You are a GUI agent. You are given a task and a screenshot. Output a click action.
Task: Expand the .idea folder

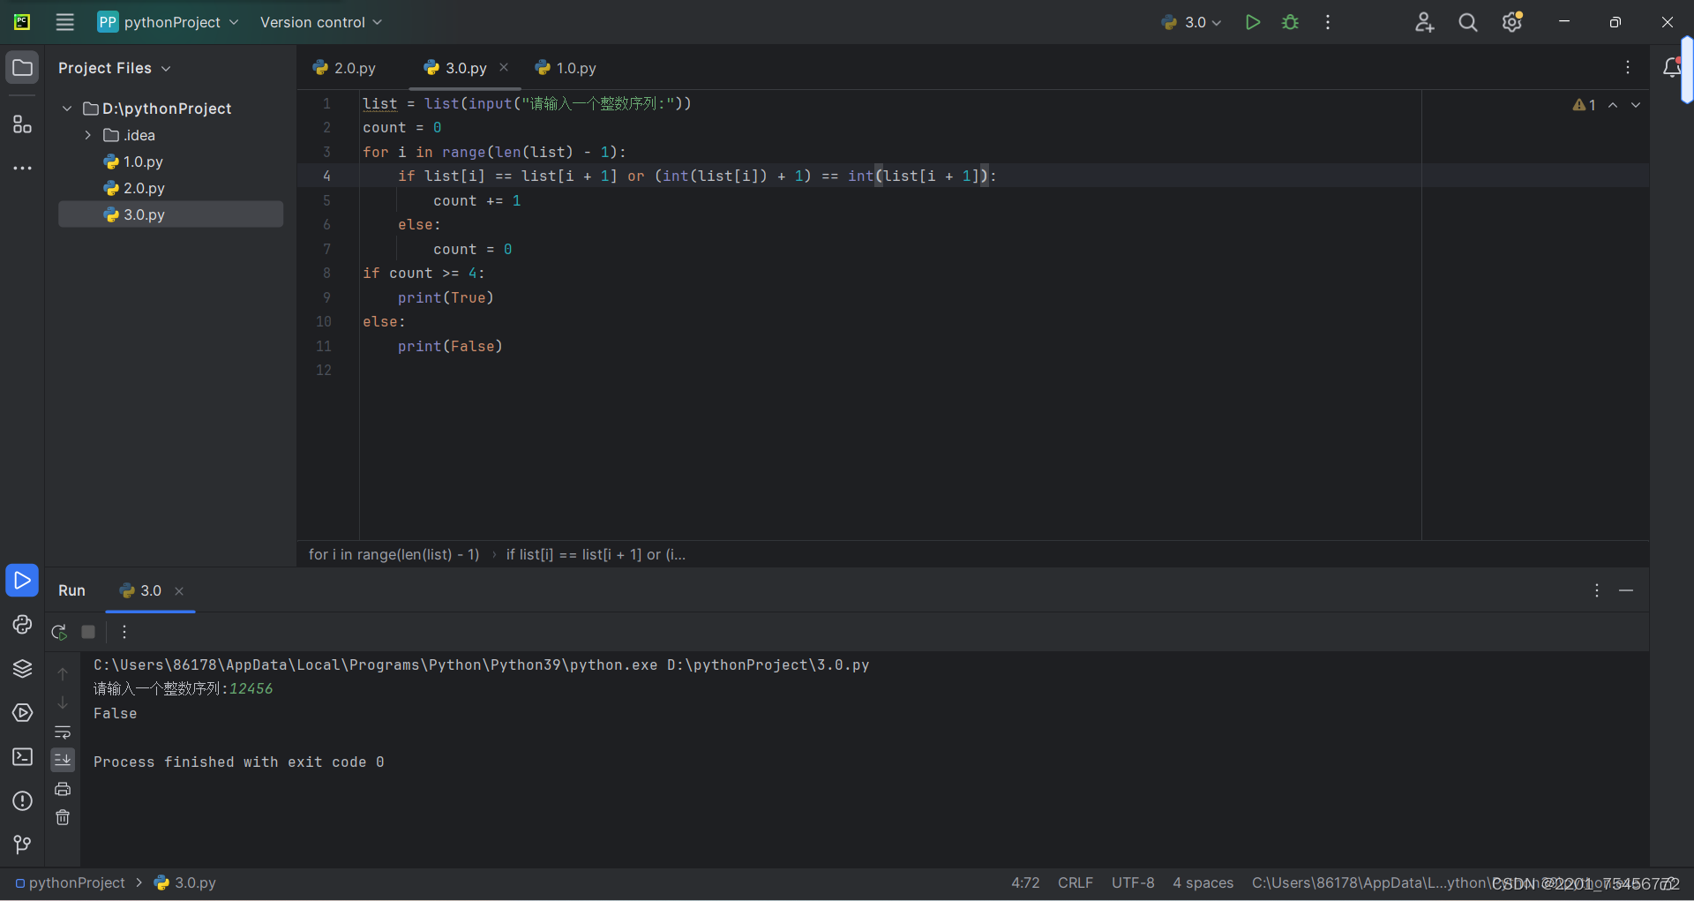click(88, 135)
